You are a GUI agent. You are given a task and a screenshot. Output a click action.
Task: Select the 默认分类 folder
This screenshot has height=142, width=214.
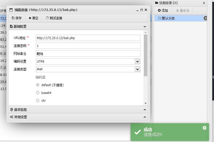181,18
